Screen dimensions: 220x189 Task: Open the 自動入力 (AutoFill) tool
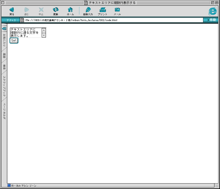88,10
